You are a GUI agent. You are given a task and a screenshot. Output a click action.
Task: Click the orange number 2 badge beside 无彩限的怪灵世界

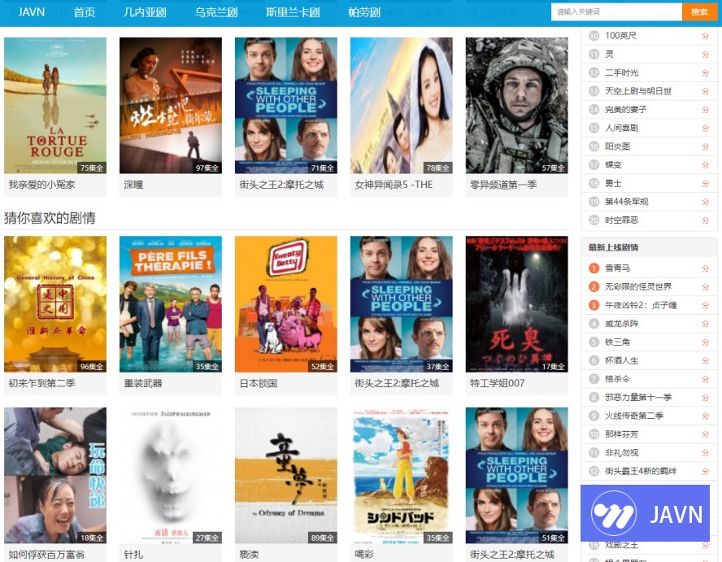pos(594,287)
